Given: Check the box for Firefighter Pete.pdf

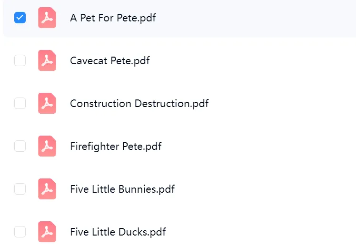Looking at the screenshot, I should (x=20, y=147).
